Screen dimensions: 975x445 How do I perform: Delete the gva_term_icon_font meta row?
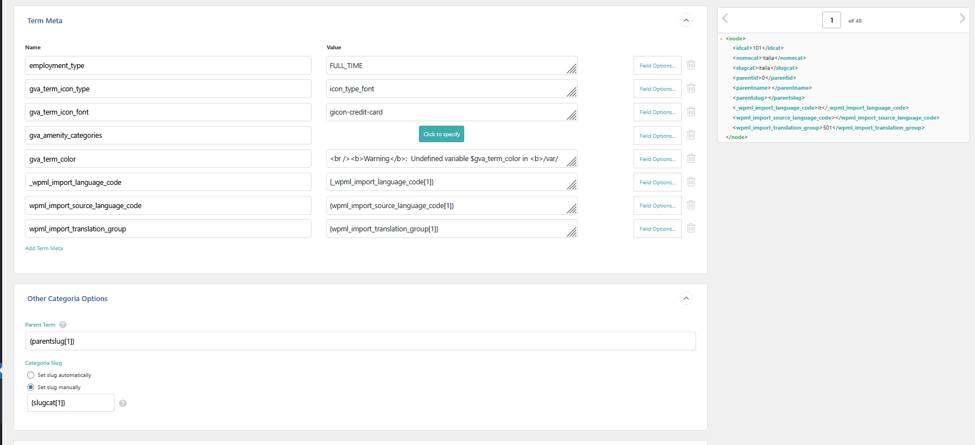[x=691, y=112]
